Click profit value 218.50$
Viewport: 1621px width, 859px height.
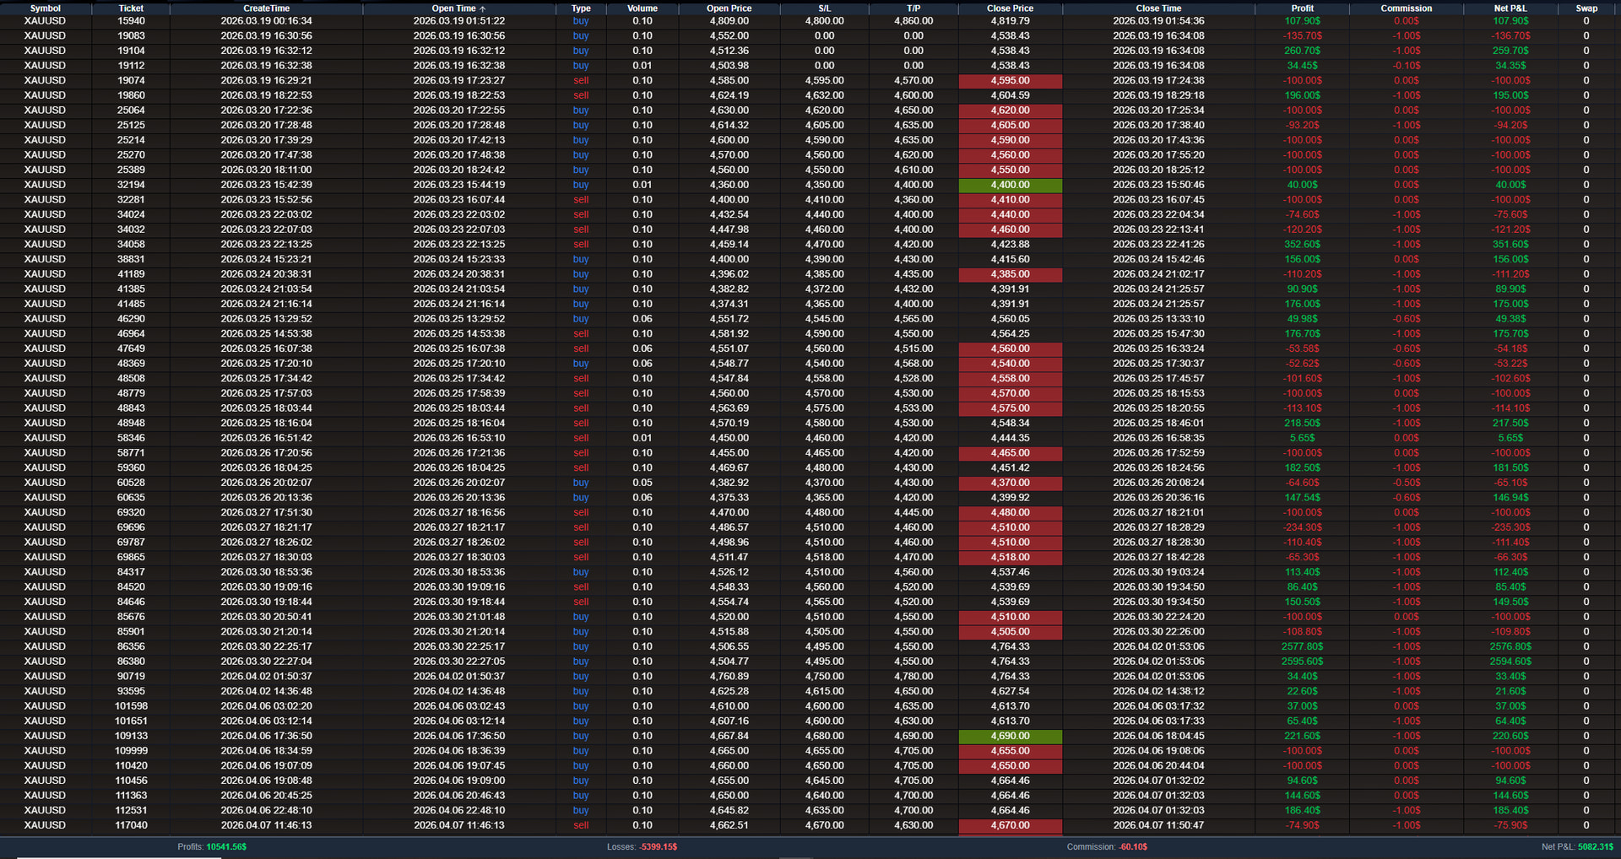(x=1303, y=424)
